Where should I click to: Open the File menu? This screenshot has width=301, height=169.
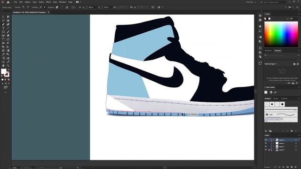coord(16,2)
